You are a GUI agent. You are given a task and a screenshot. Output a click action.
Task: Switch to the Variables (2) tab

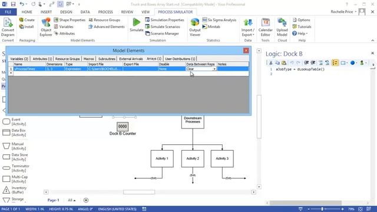[x=19, y=59]
